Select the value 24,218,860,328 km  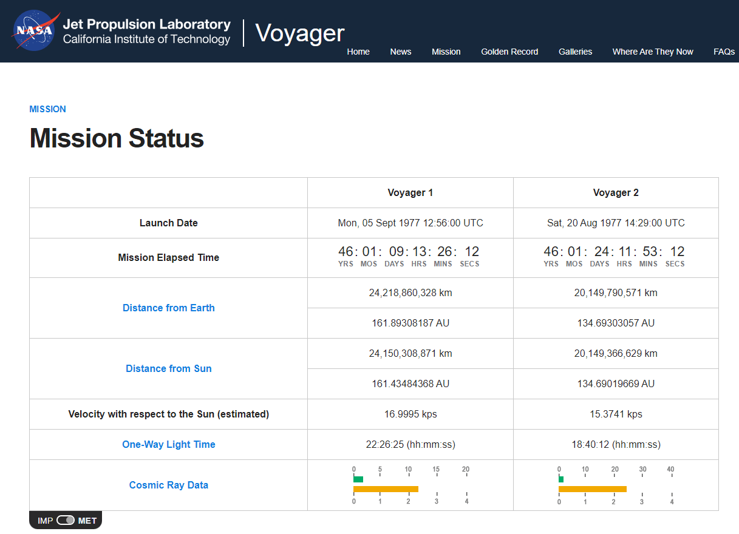[x=410, y=292]
